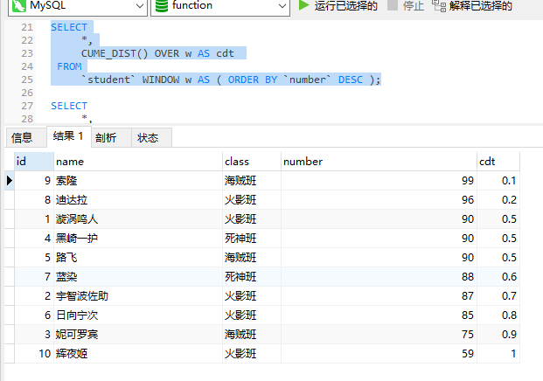
Task: Switch to the 结果 1 tab
Action: [68, 136]
